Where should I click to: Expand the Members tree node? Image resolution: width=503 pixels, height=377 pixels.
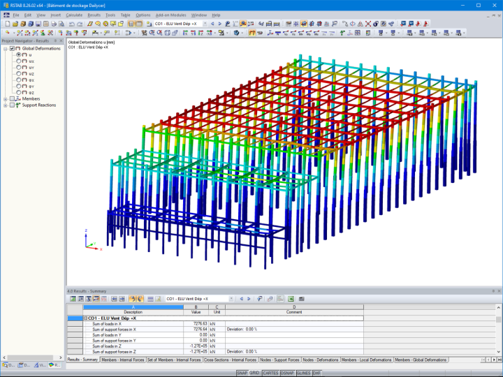tap(5, 99)
